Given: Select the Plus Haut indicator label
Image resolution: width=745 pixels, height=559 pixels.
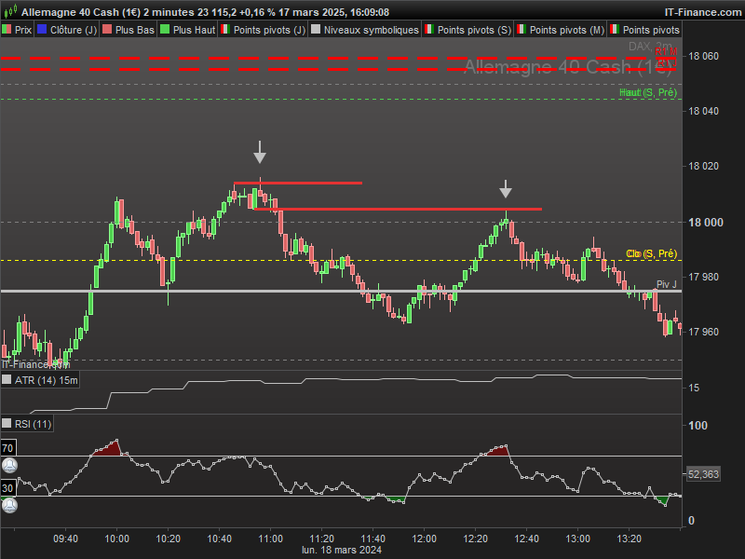Looking at the screenshot, I should tap(188, 30).
